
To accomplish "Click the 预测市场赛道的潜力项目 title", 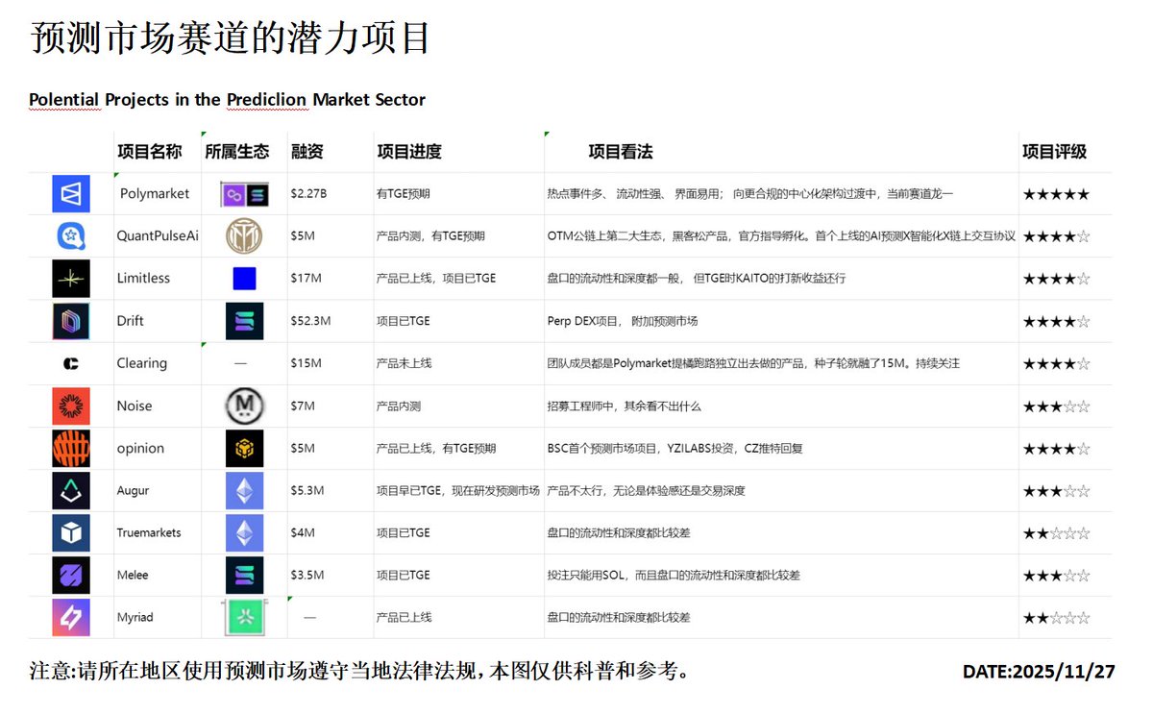I will click(230, 37).
